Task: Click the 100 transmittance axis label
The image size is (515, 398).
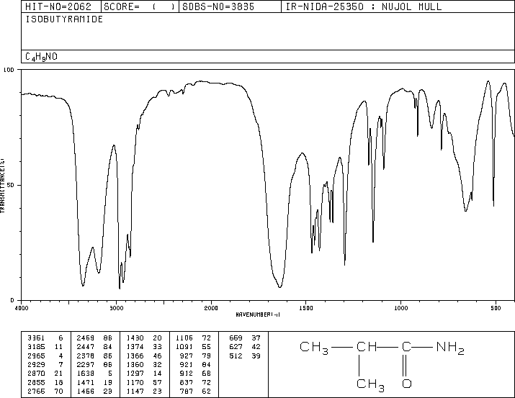Action: (x=9, y=70)
